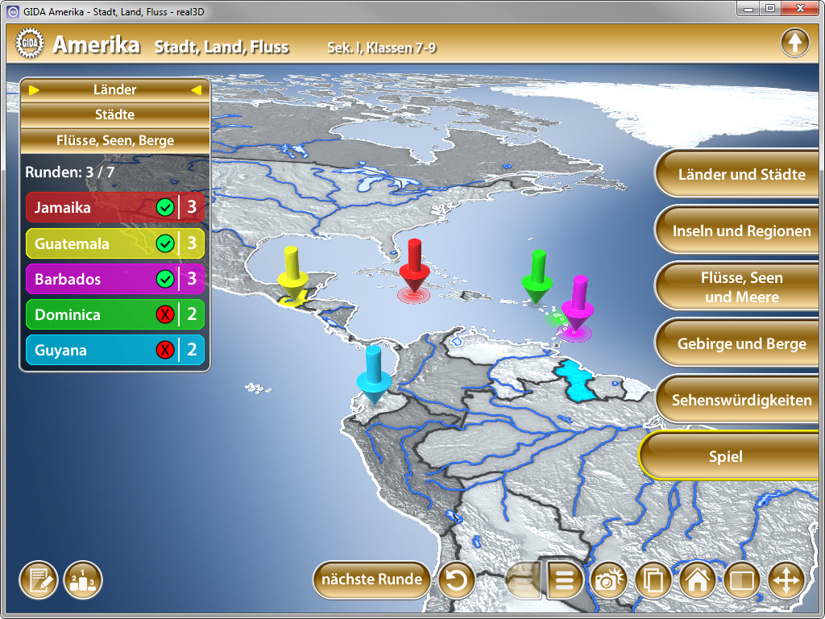This screenshot has width=825, height=619.
Task: Toggle the menu list button
Action: [565, 580]
